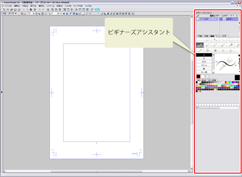The image size is (242, 177).
Task: Select the rectangle shape tool
Action: click(231, 40)
